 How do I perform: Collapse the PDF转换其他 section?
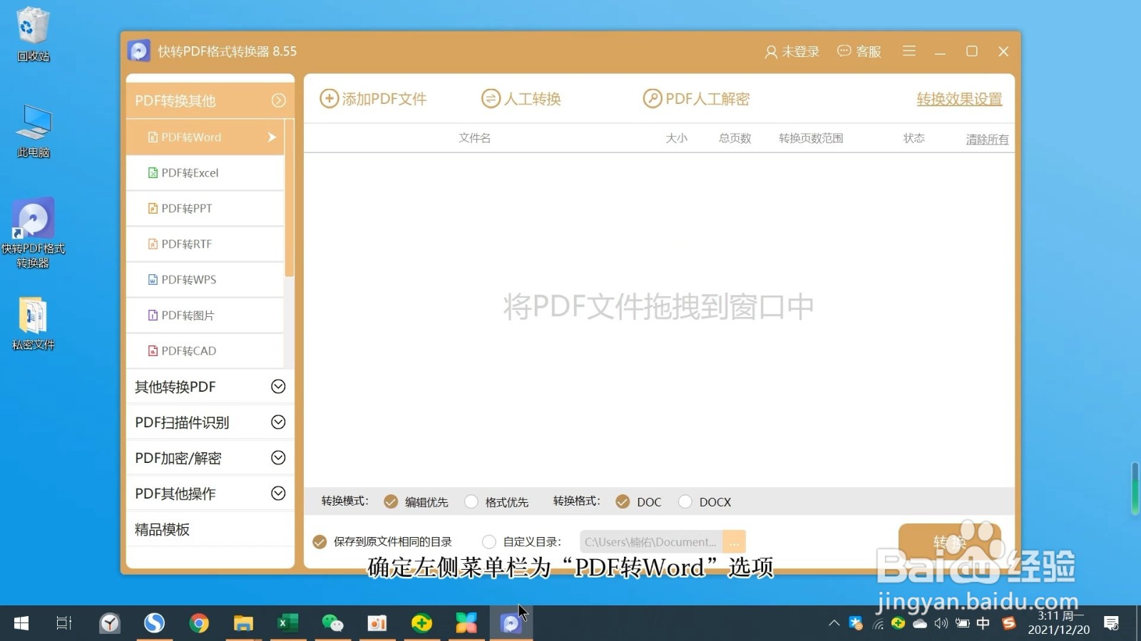tap(278, 100)
